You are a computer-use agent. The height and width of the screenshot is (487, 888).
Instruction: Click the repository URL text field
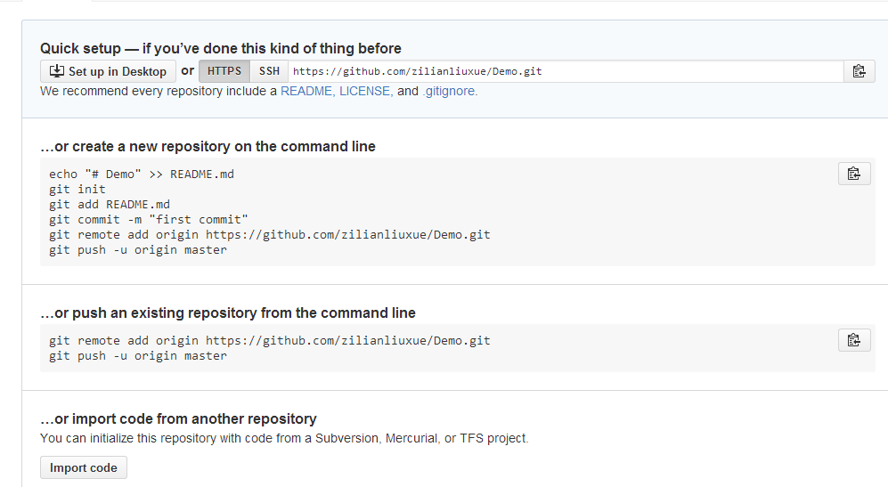(x=565, y=71)
